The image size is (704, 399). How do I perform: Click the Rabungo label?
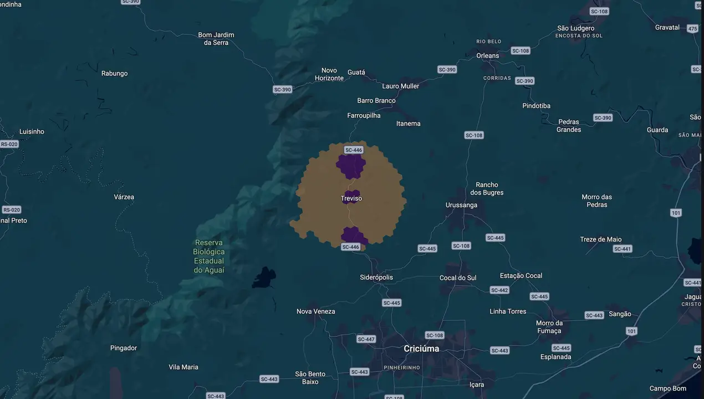coord(115,73)
